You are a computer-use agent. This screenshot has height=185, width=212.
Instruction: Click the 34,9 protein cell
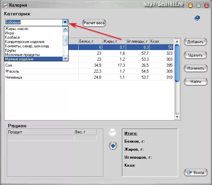90,65
